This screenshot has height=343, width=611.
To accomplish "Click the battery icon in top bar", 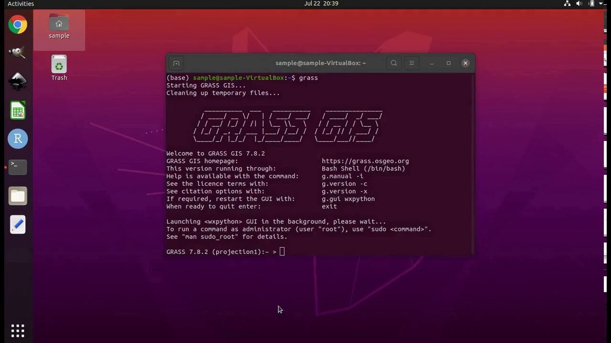I will tap(592, 4).
